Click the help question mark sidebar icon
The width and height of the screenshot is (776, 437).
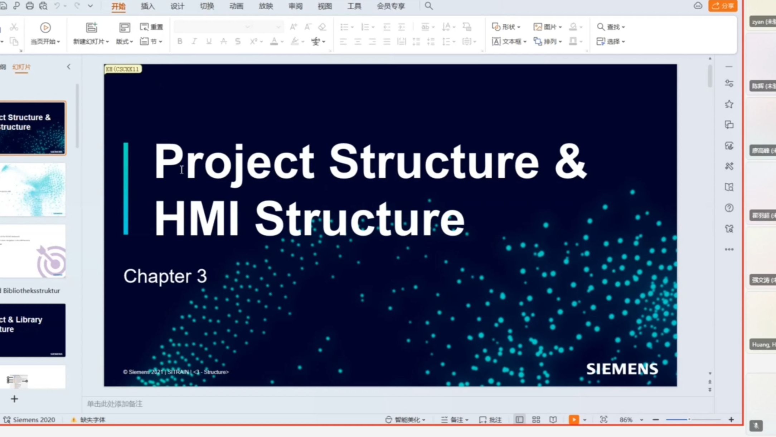(x=729, y=208)
